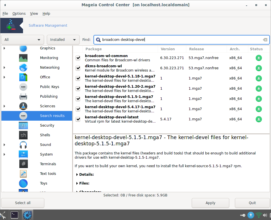Uncheck kernel-desktop-devel-latest checkbox
Image resolution: width=271 pixels, height=220 pixels.
click(x=78, y=119)
